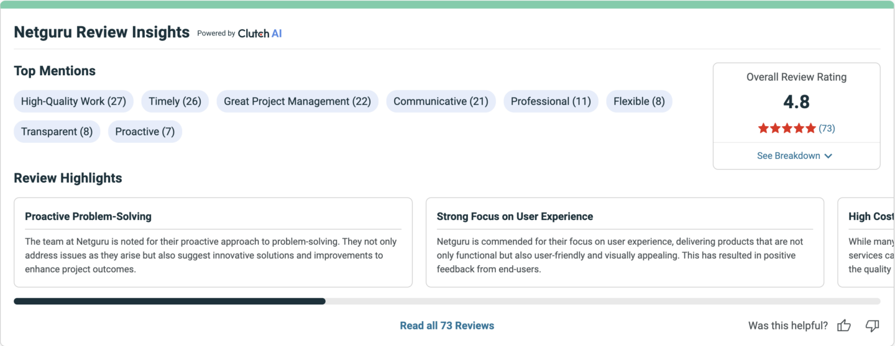Viewport: 895px width, 346px height.
Task: Choose the Professional (11) mention tag
Action: tap(551, 101)
